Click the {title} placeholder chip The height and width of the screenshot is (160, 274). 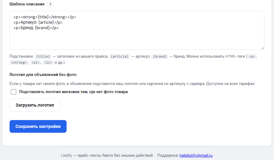[43, 56]
